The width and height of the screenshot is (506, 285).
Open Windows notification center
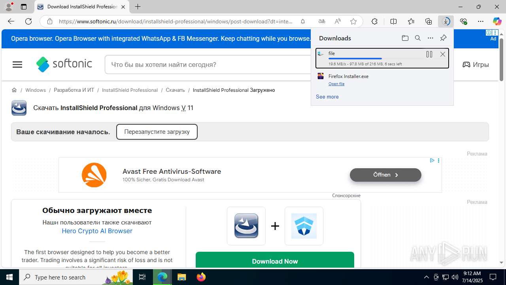click(493, 277)
